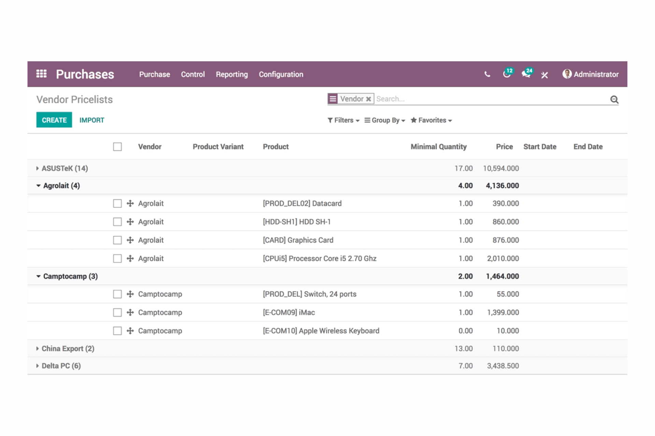Open the Filters dropdown

pos(343,120)
